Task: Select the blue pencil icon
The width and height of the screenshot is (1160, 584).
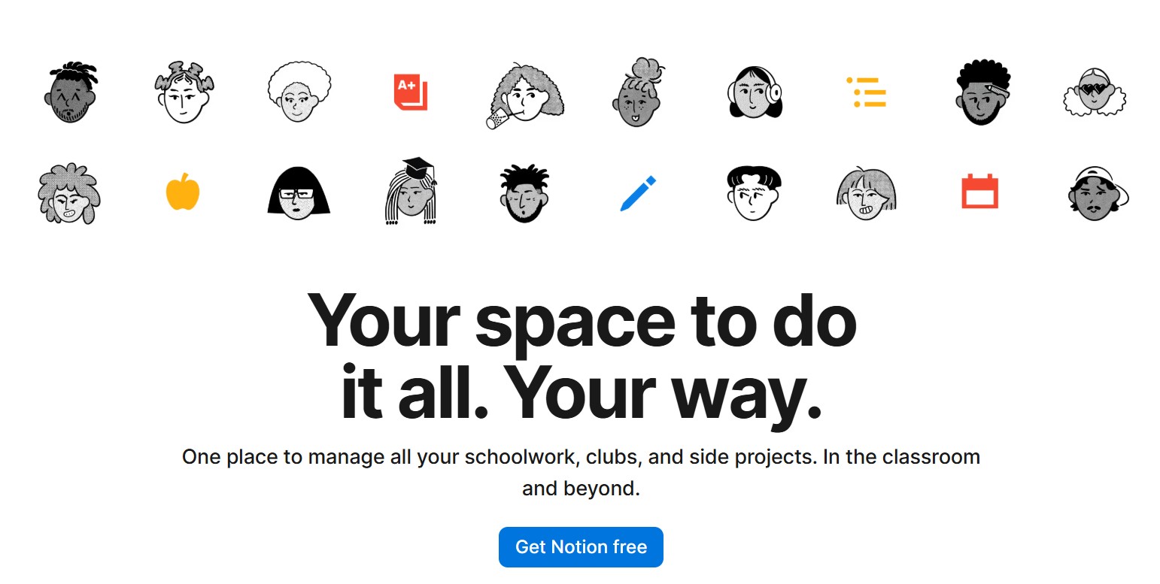Action: 638,193
